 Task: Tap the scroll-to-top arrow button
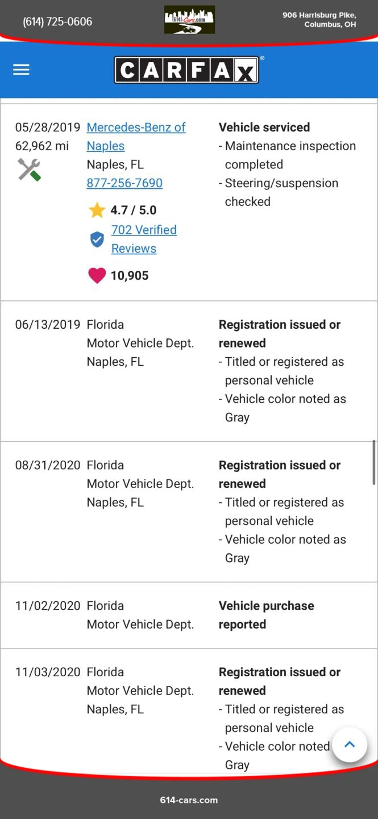(x=350, y=744)
